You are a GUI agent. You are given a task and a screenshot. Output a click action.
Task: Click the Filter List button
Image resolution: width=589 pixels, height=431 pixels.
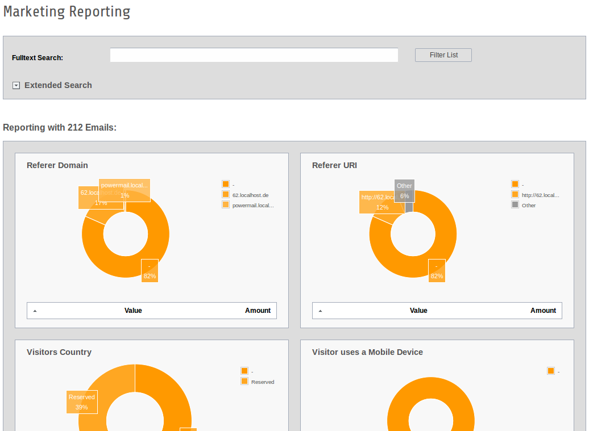click(443, 55)
